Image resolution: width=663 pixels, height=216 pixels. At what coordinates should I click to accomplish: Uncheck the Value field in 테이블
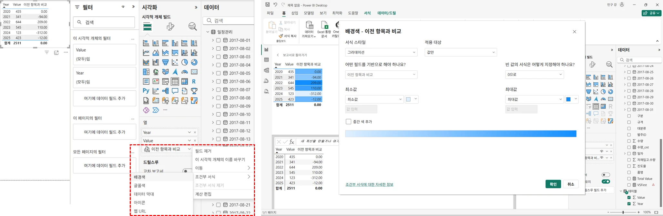pos(629,198)
